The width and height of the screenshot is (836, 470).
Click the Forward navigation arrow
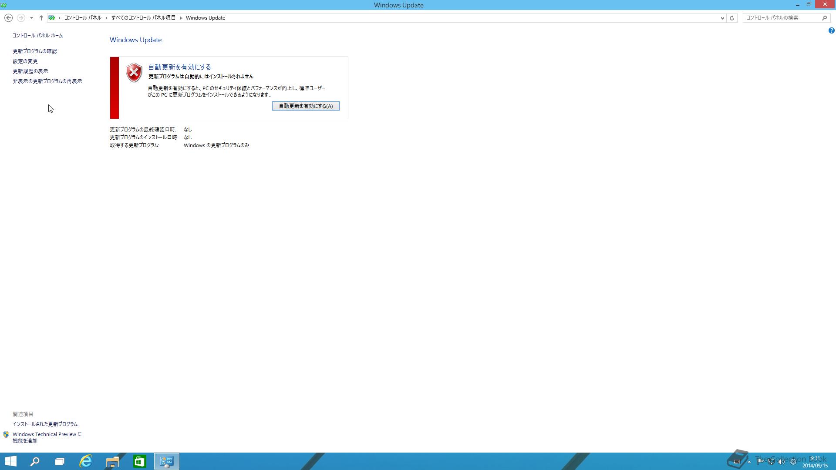(20, 18)
